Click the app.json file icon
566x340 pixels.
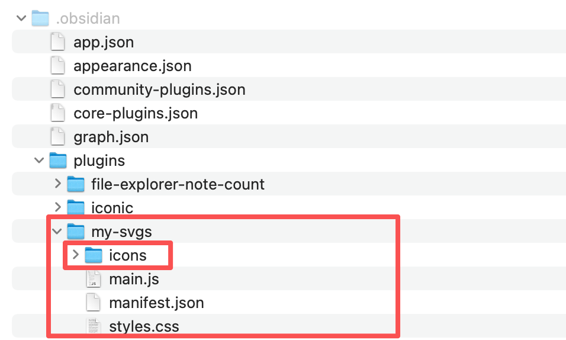57,42
